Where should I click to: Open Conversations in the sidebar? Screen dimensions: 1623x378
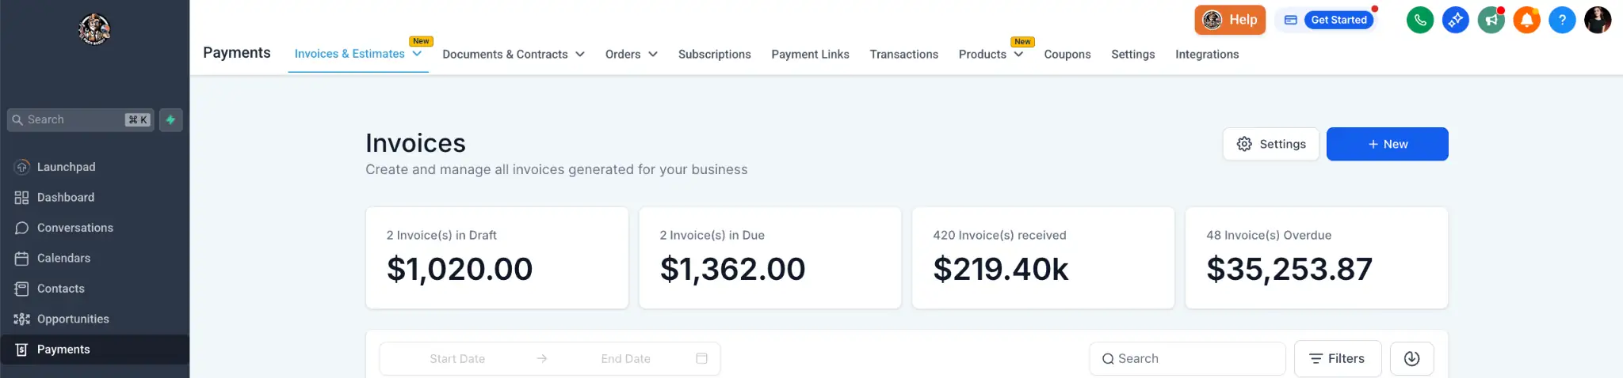tap(75, 228)
